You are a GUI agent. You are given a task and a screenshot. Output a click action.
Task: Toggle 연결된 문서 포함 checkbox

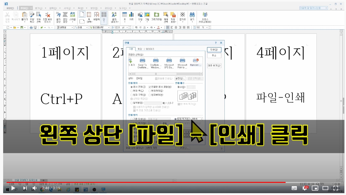150,87
